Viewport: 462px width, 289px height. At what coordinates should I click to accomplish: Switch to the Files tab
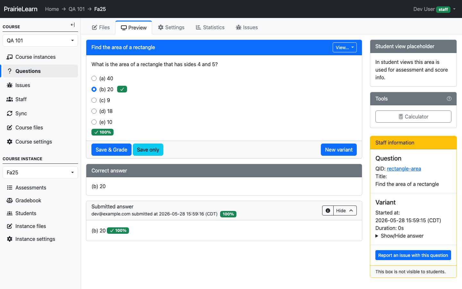click(101, 28)
